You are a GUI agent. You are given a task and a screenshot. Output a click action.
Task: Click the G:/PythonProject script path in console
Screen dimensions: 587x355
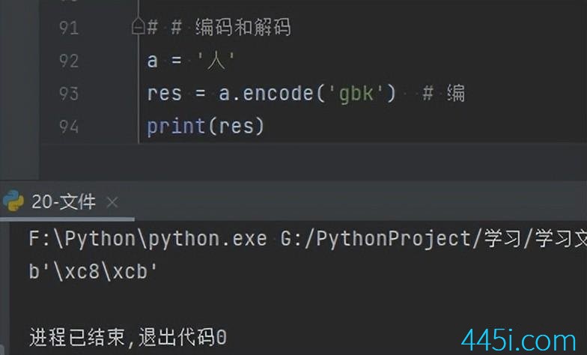click(434, 238)
